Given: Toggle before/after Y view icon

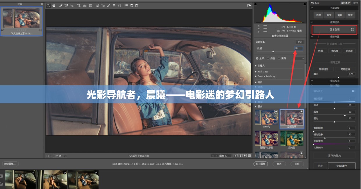Looking at the screenshot, I should click(236, 156).
